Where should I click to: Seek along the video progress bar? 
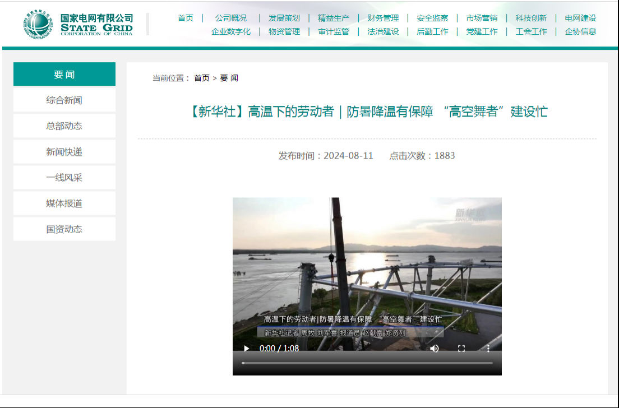click(x=367, y=363)
